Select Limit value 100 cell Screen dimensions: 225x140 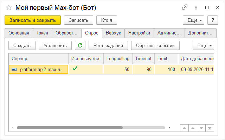166,69
